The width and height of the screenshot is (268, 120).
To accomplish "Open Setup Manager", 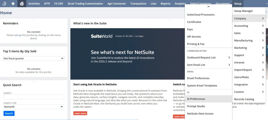I will [249, 11].
